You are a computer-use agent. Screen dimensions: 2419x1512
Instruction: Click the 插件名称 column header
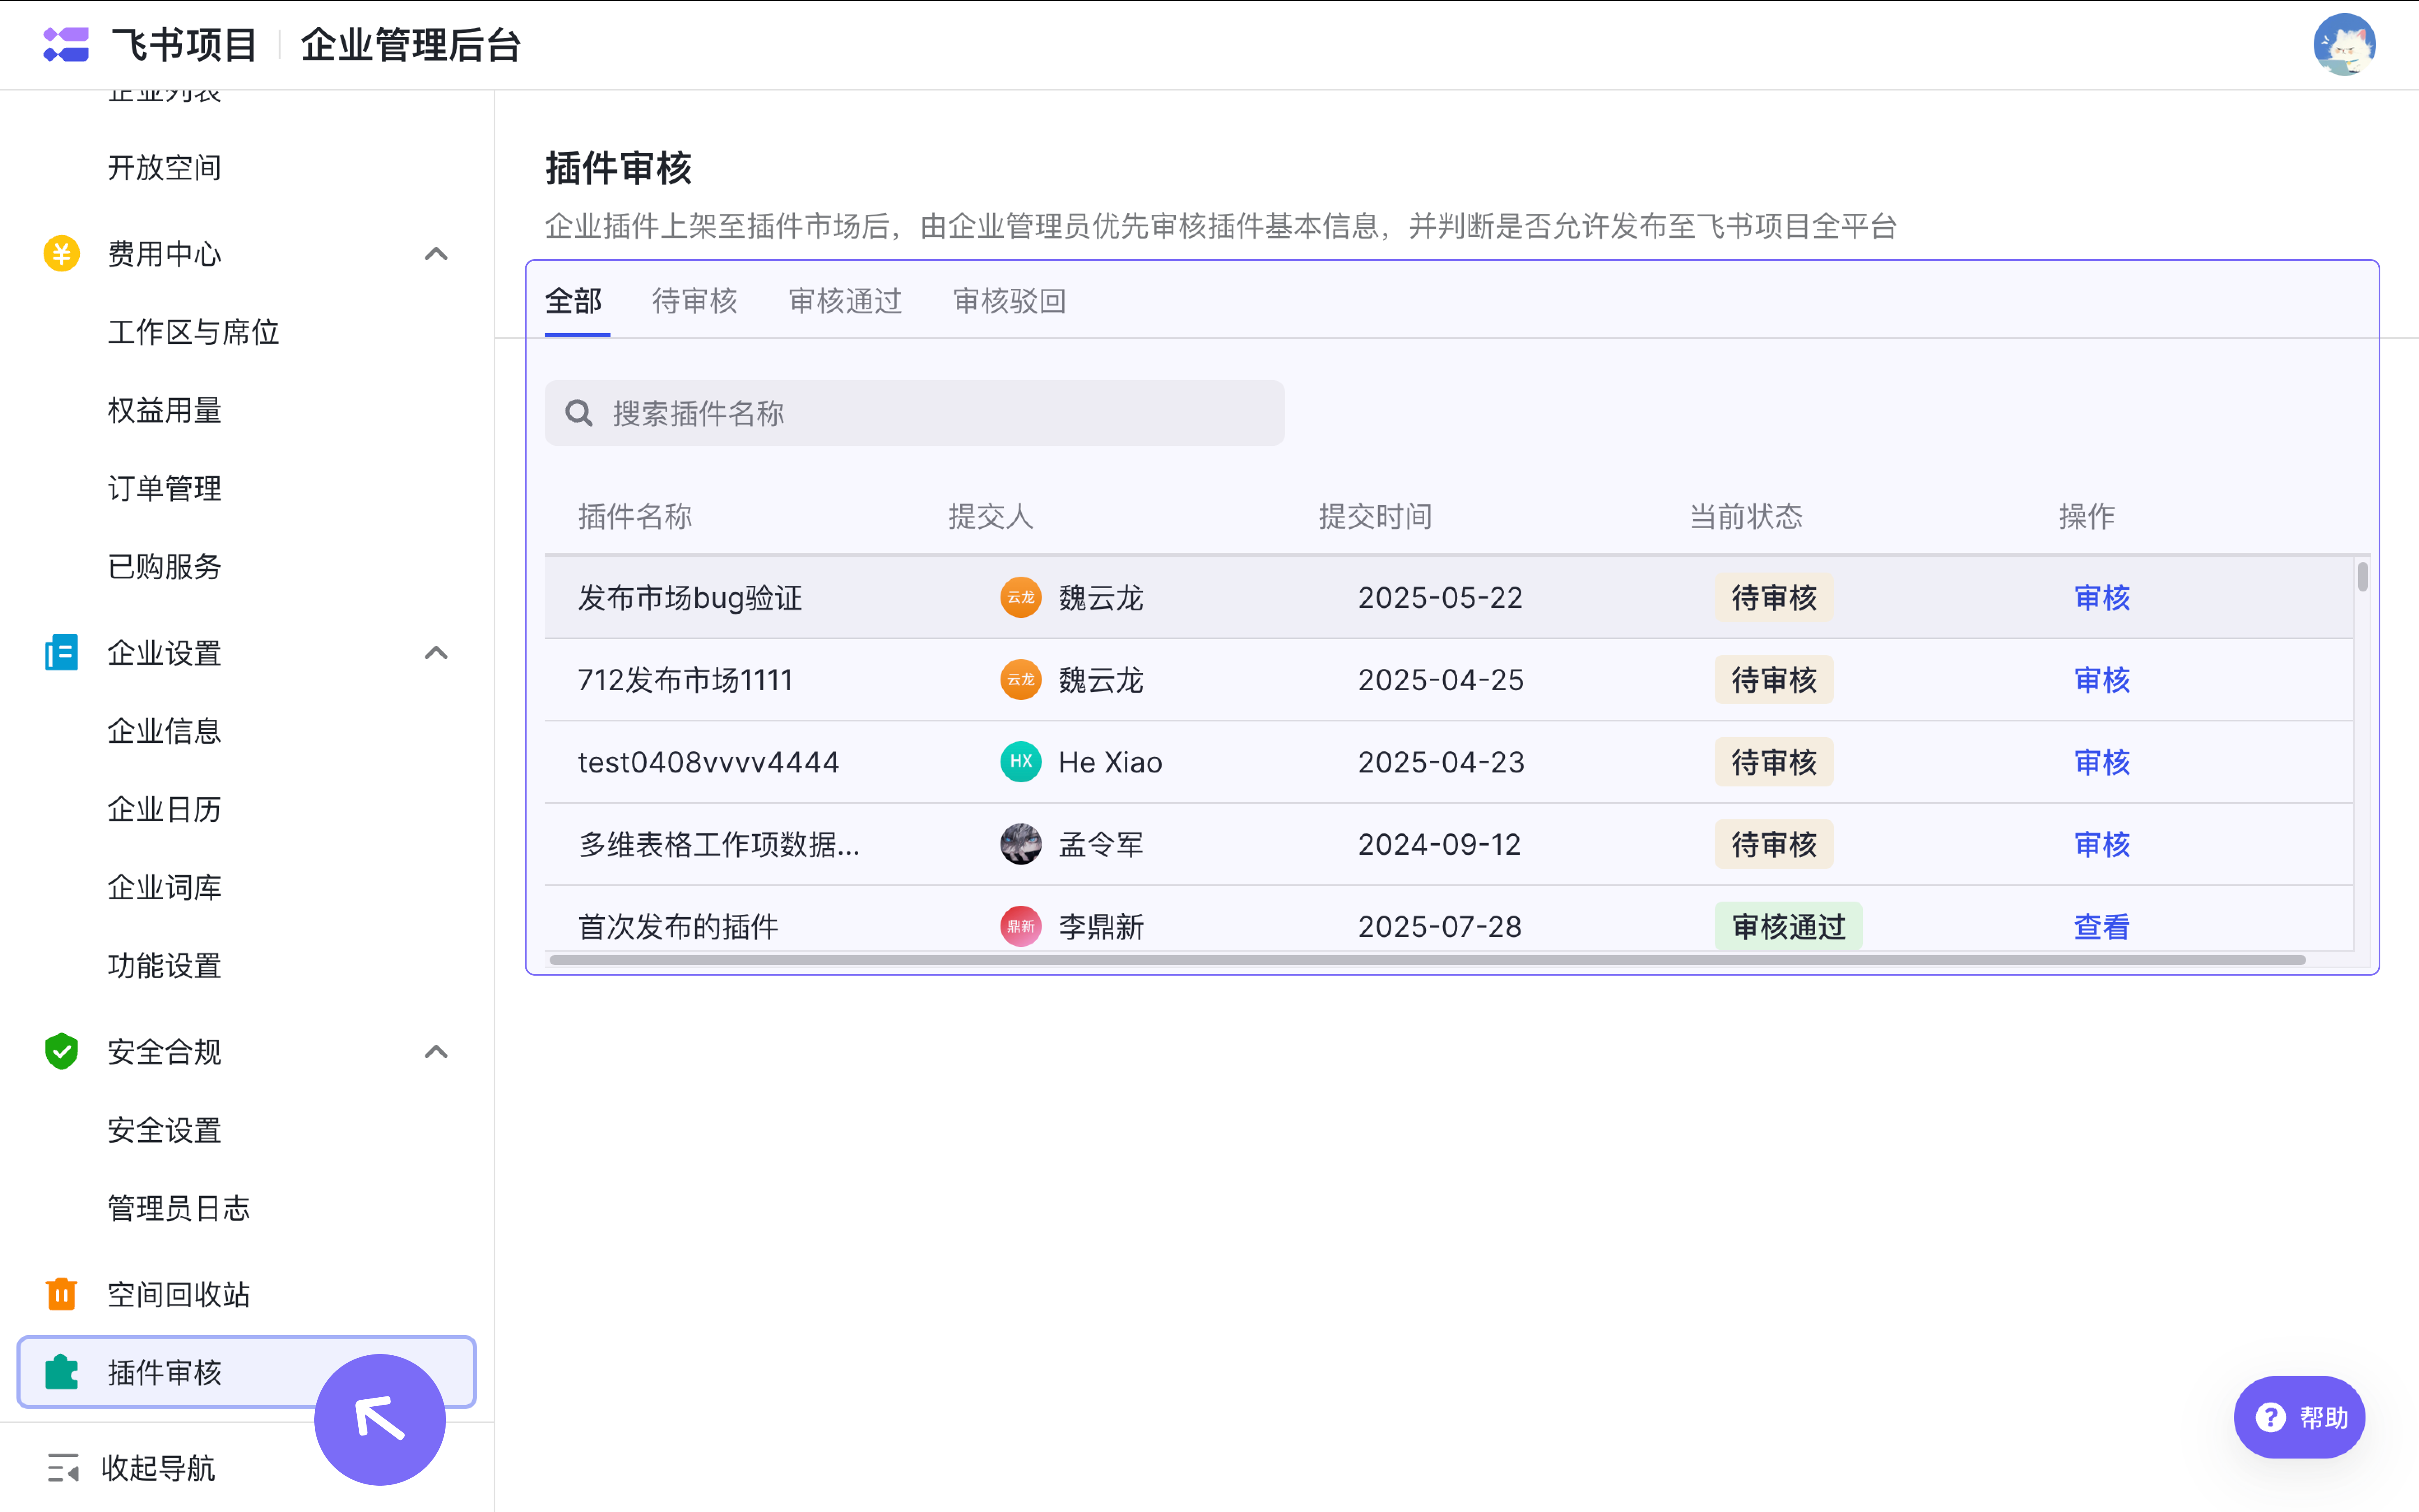click(635, 516)
